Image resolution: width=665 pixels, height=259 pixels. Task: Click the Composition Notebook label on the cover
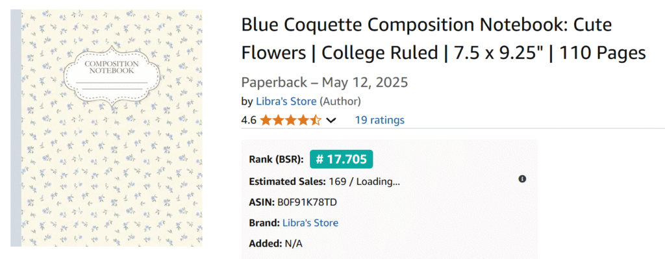click(x=112, y=67)
